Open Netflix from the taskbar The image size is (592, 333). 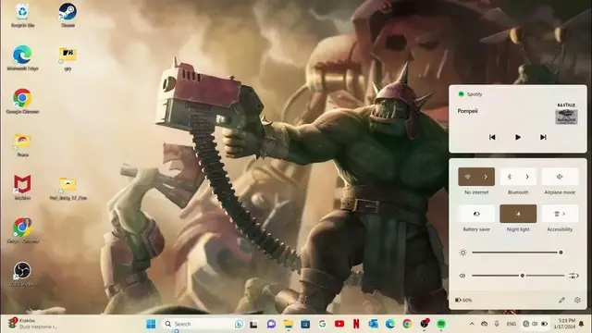tap(356, 324)
